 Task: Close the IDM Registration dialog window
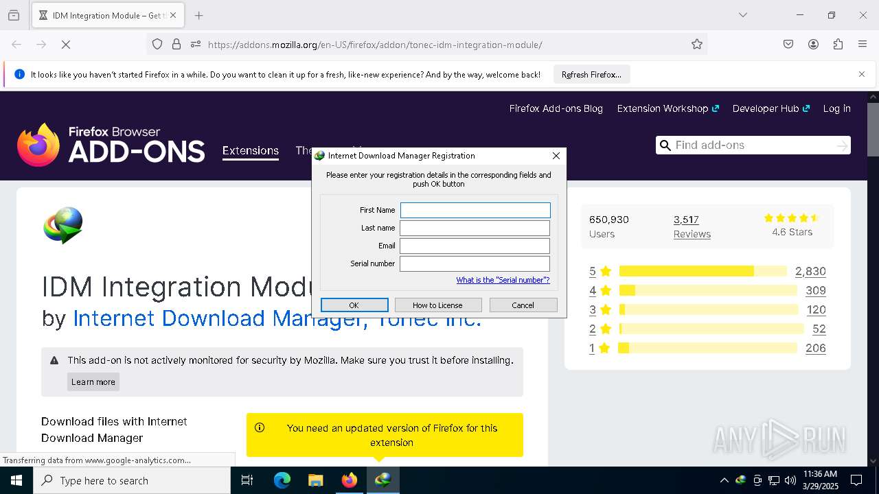pyautogui.click(x=556, y=156)
